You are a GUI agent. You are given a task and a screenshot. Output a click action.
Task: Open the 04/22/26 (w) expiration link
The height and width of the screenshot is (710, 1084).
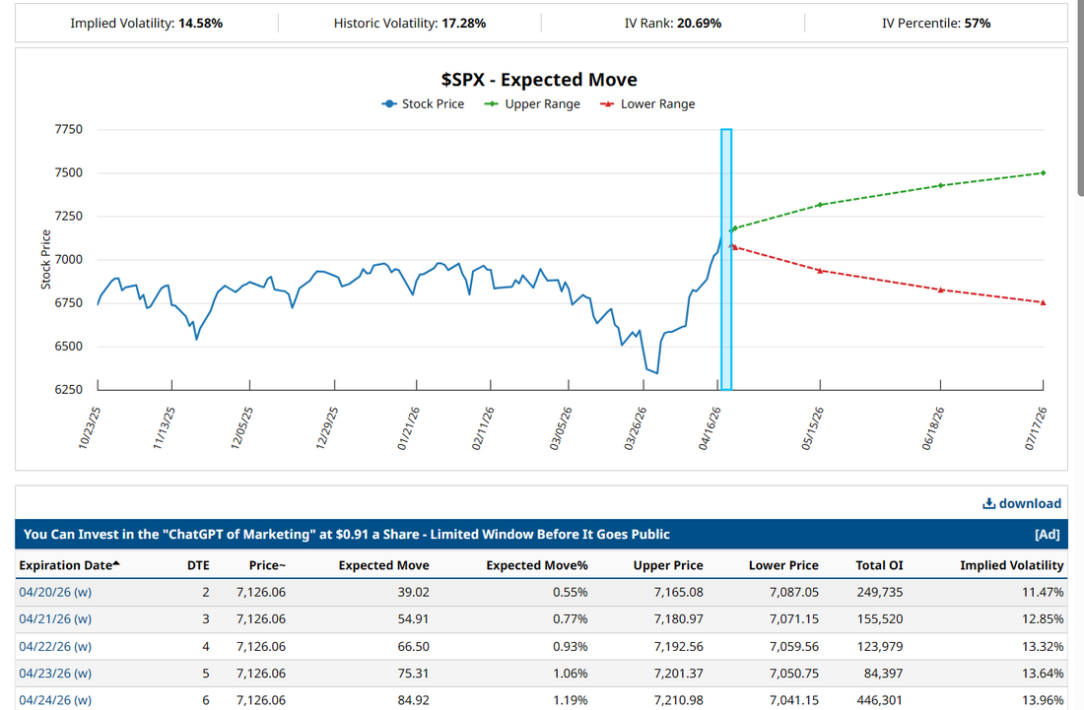pyautogui.click(x=55, y=646)
